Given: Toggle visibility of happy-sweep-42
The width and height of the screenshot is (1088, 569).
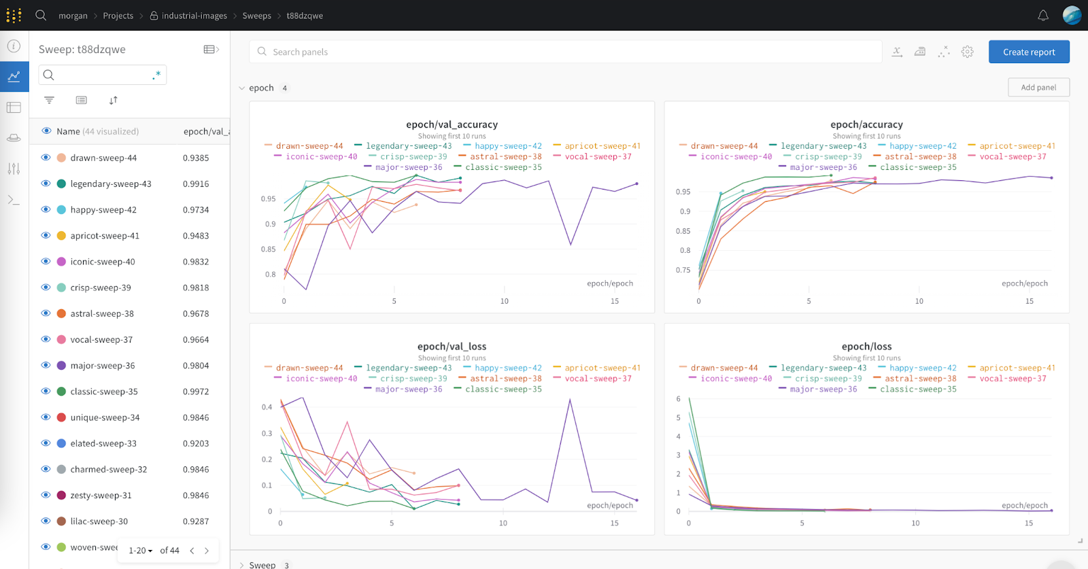Looking at the screenshot, I should coord(46,209).
